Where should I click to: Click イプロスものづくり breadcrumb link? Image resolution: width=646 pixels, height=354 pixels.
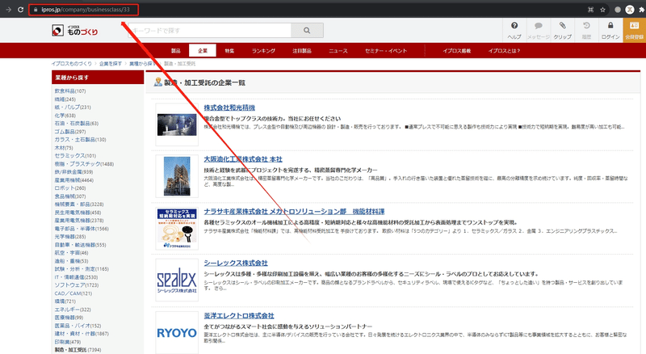(72, 64)
